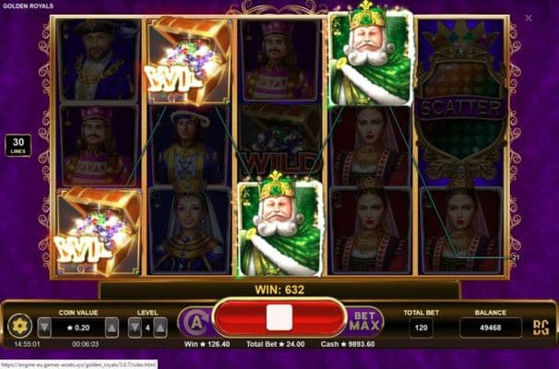Open the 30 Lines indicator
This screenshot has height=369, width=559.
pos(18,145)
